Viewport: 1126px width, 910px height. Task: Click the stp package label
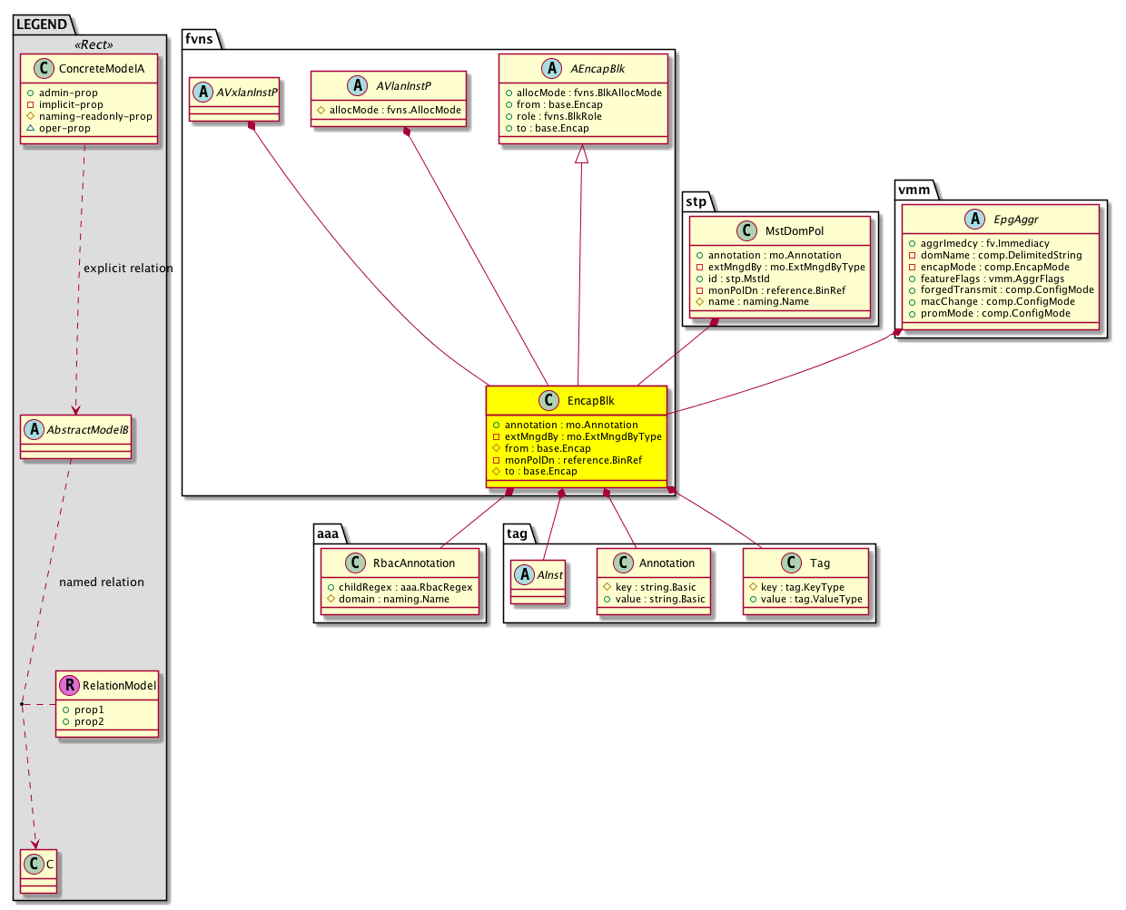[696, 201]
